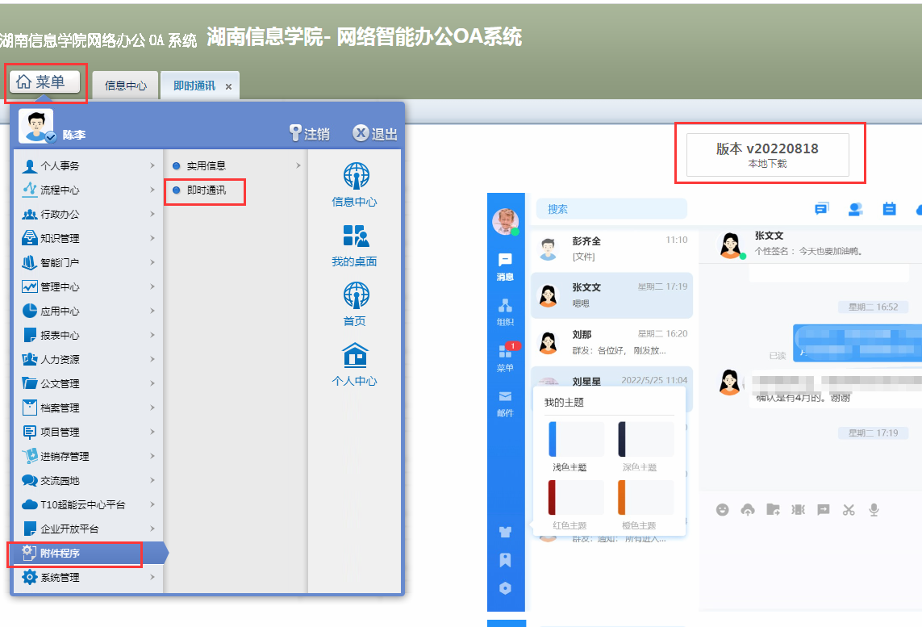Click the 搜索 search field
This screenshot has height=627, width=922.
coord(611,209)
